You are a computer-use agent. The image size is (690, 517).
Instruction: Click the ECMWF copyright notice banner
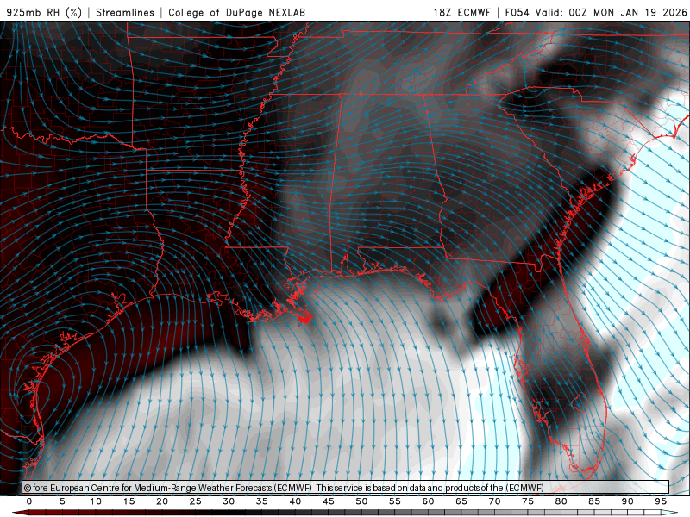pyautogui.click(x=346, y=488)
